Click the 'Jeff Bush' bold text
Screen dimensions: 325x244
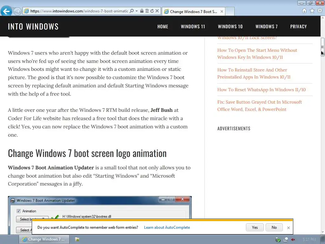[162, 110]
